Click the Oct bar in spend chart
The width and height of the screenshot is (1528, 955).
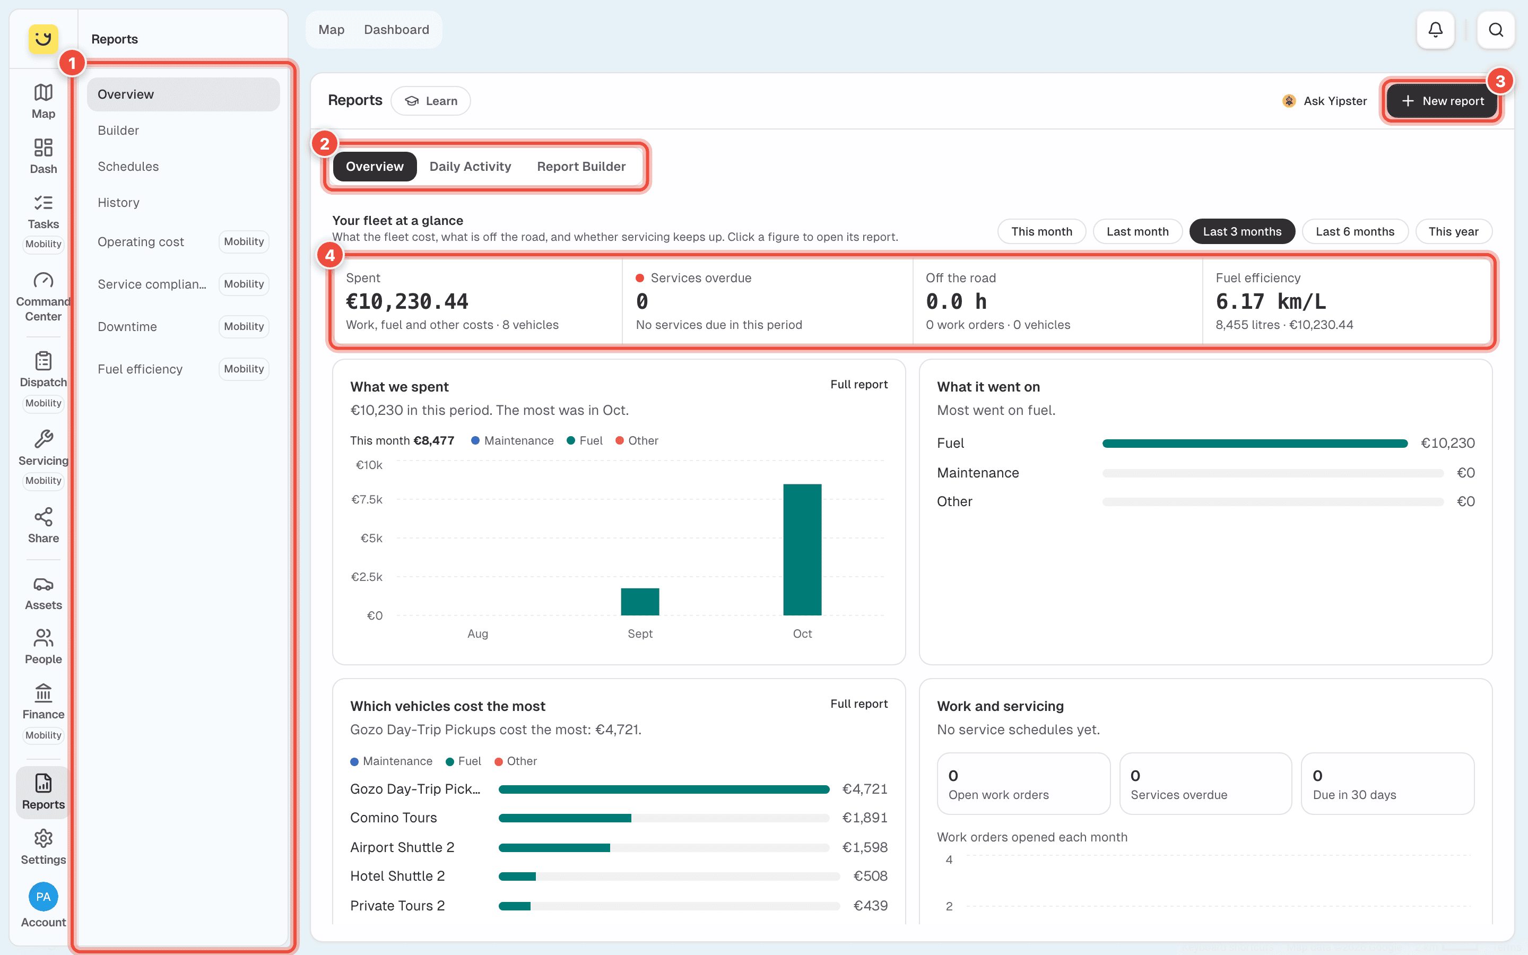[x=802, y=550]
